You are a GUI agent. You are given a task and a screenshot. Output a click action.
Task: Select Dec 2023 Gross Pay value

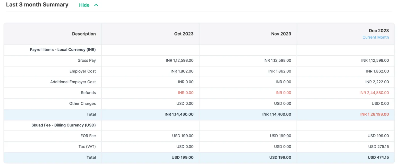click(375, 61)
